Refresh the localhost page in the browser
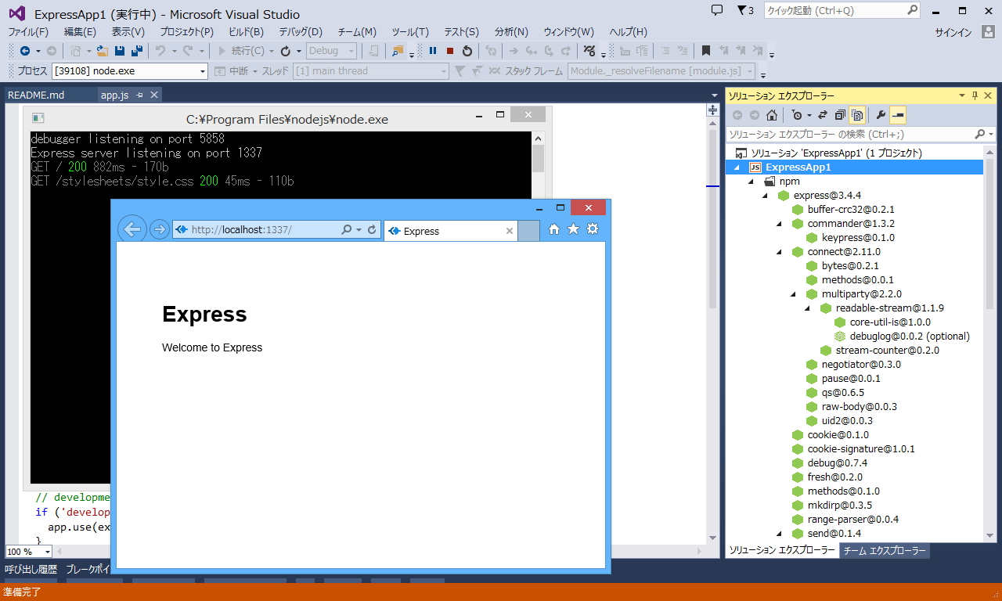 (372, 230)
